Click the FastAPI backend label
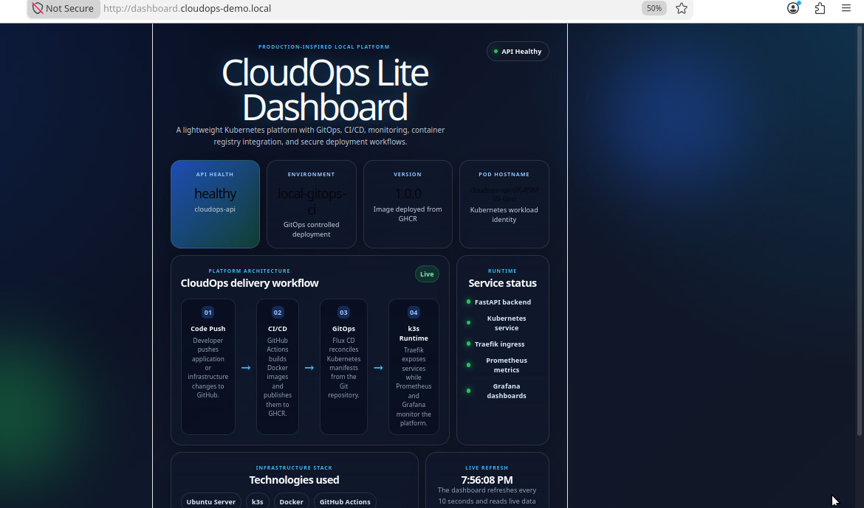This screenshot has height=508, width=864. coord(503,302)
